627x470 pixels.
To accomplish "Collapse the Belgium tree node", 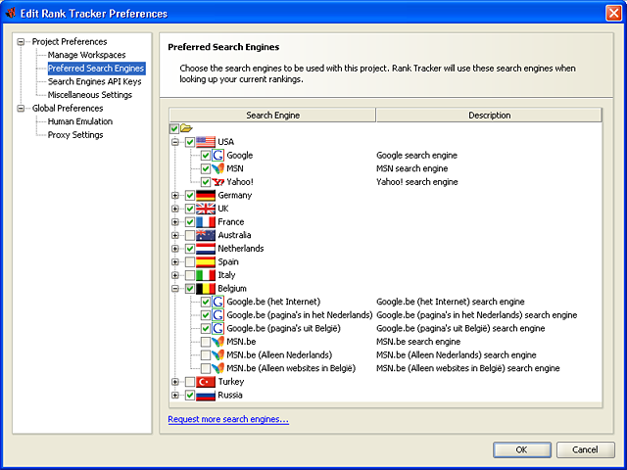I will point(175,289).
